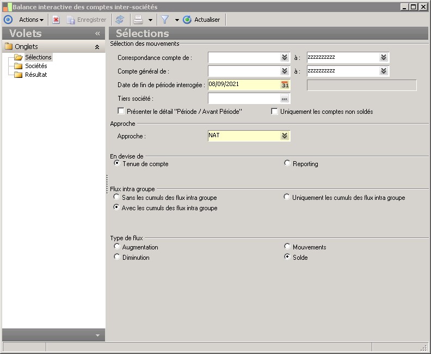Collapse the Onglets section
The height and width of the screenshot is (354, 431).
pos(97,47)
